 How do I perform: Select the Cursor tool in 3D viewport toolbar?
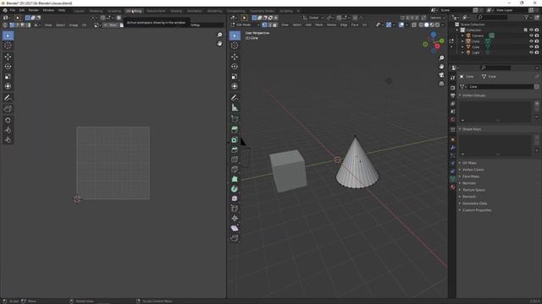[235, 46]
